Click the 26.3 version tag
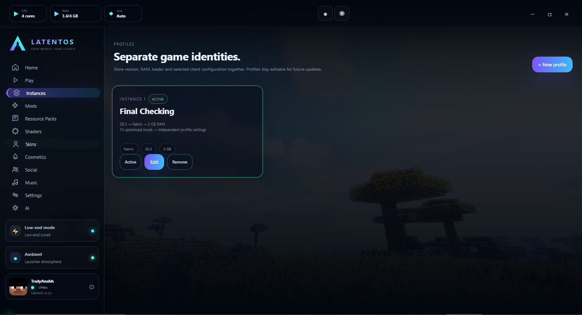This screenshot has height=315, width=582. tap(148, 149)
